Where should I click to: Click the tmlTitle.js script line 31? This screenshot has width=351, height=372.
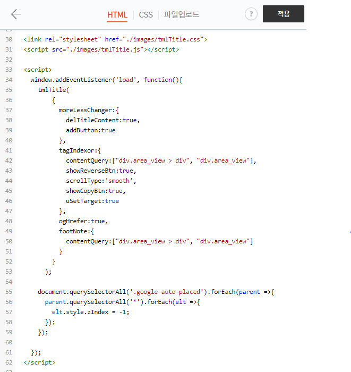coord(101,49)
